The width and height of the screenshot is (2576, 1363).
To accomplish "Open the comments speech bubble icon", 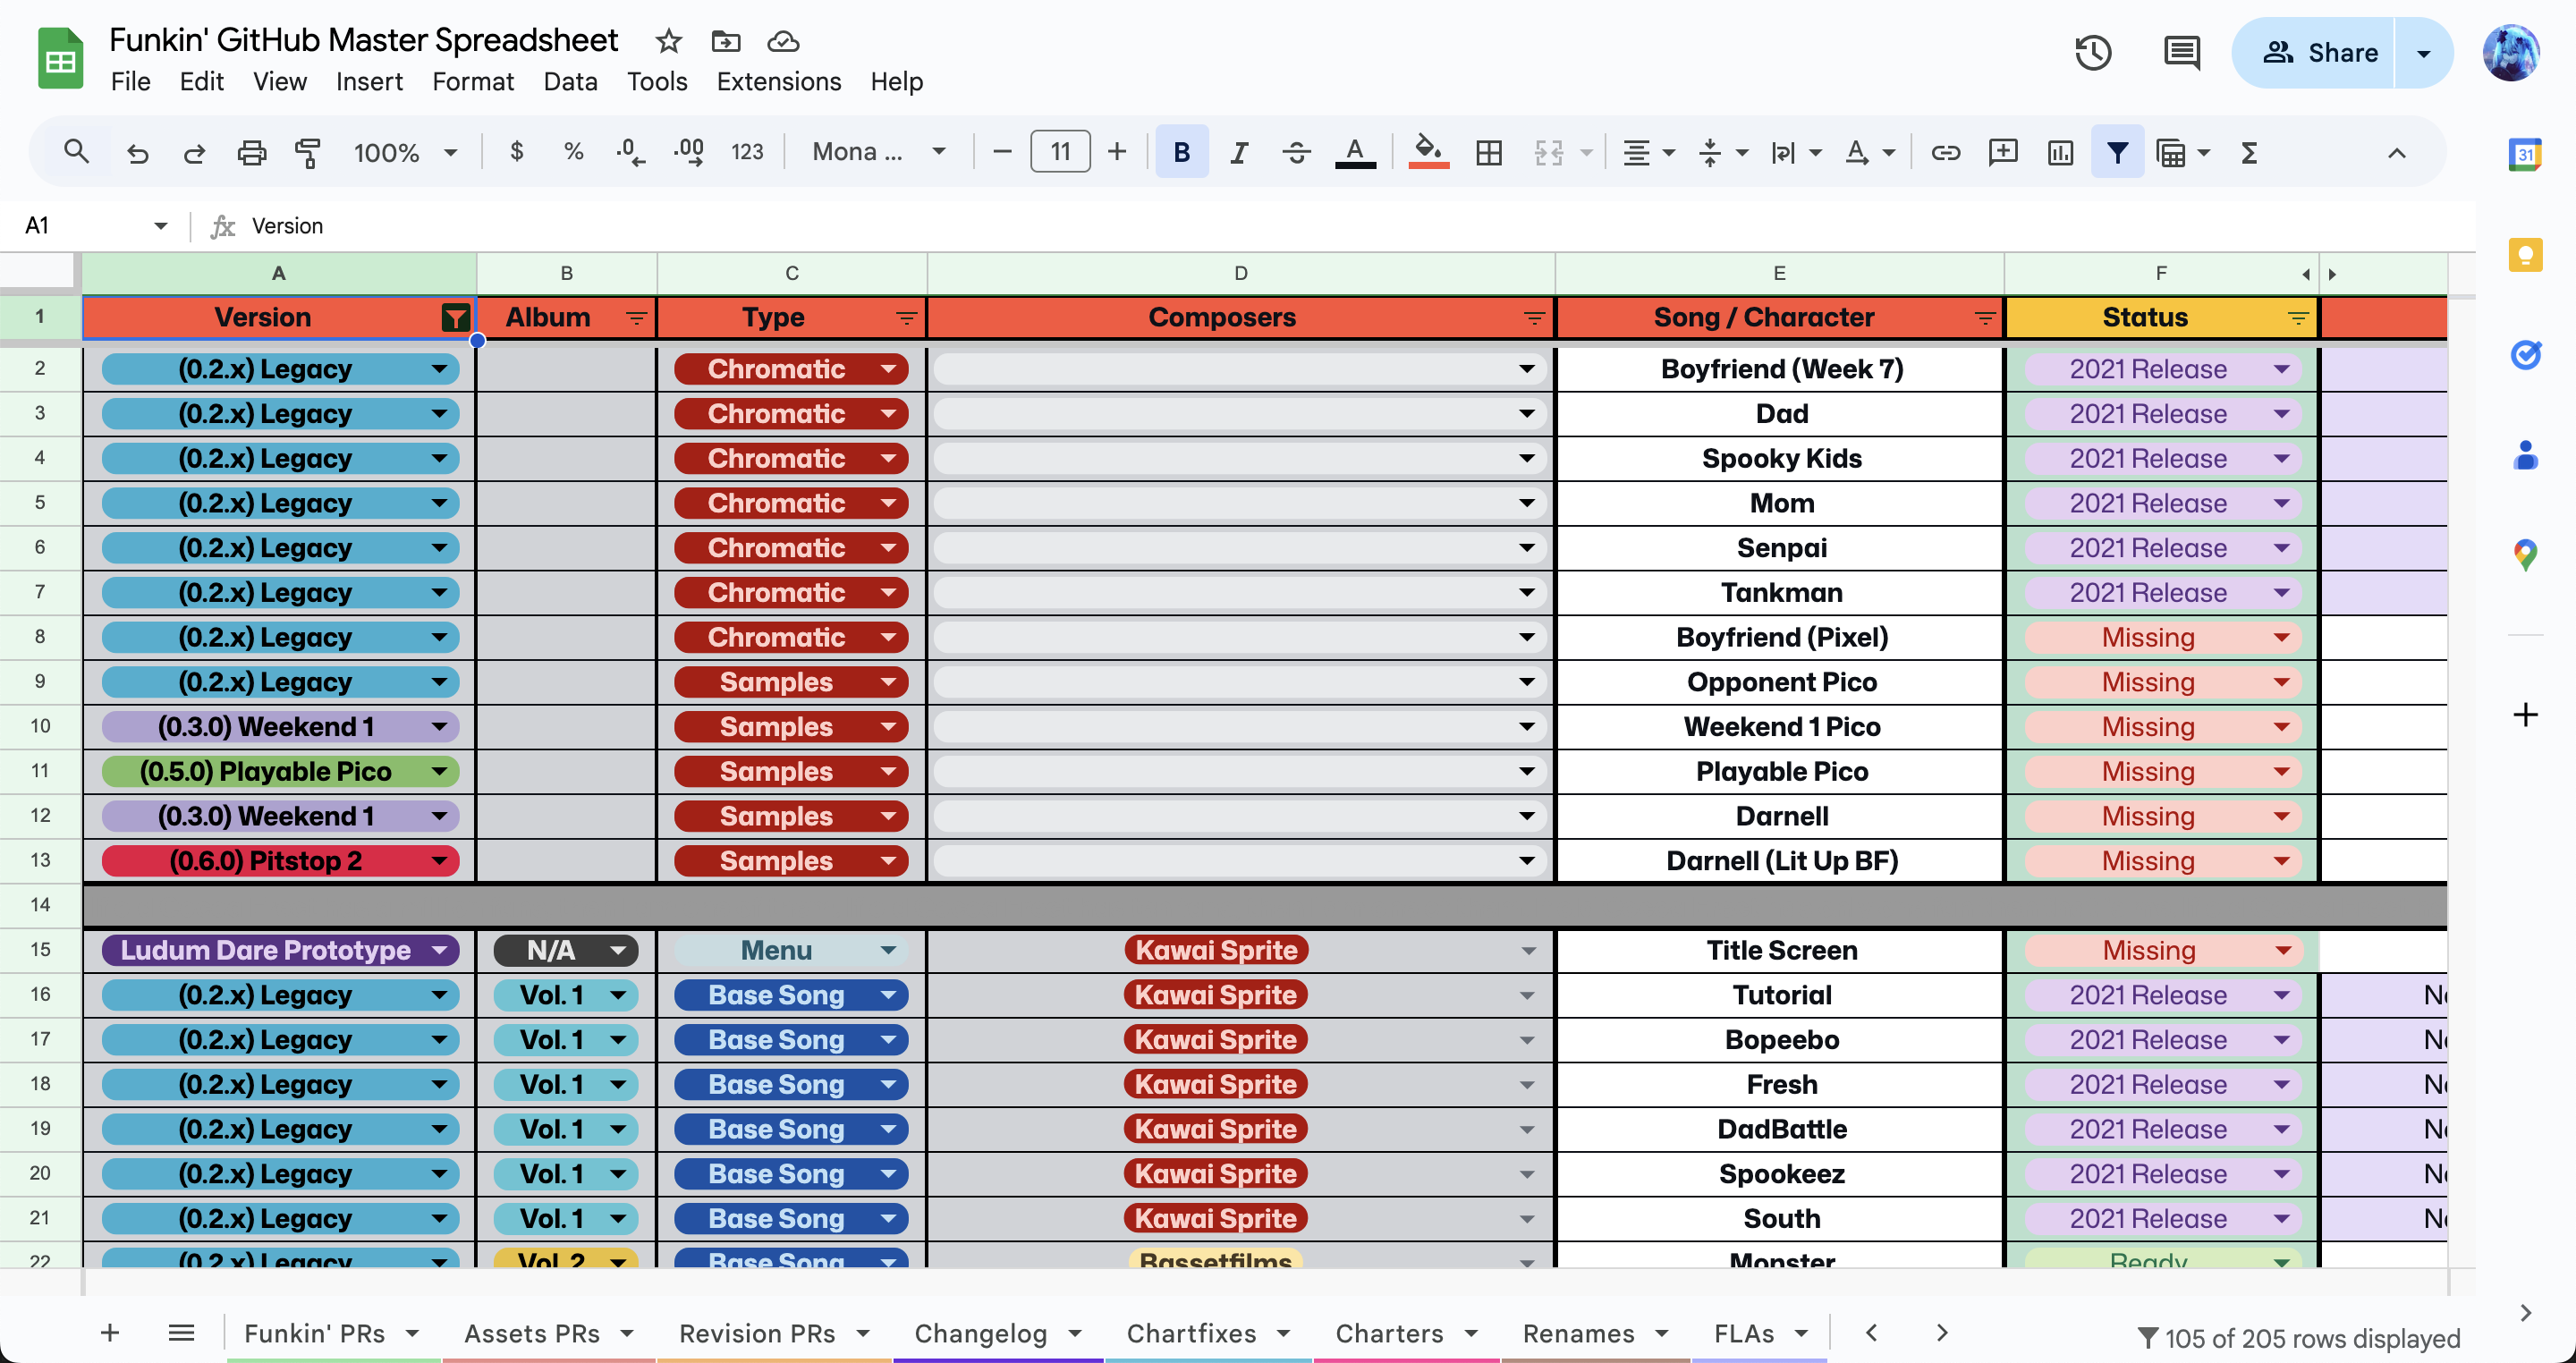I will click(x=2181, y=52).
